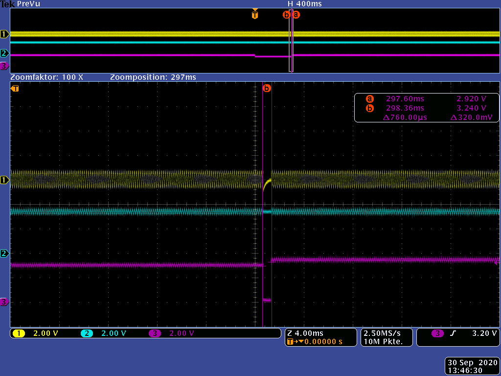Click channel 1 scale 2.00 V in yellow
This screenshot has width=501, height=376.
(46, 333)
